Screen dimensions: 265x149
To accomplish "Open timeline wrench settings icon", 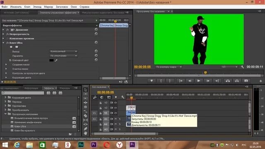I will click(123, 97).
